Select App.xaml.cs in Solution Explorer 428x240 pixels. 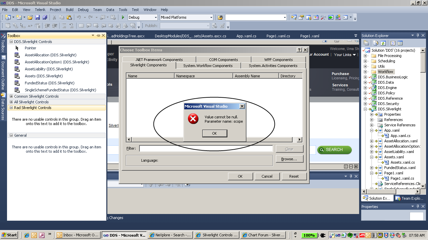(x=400, y=136)
